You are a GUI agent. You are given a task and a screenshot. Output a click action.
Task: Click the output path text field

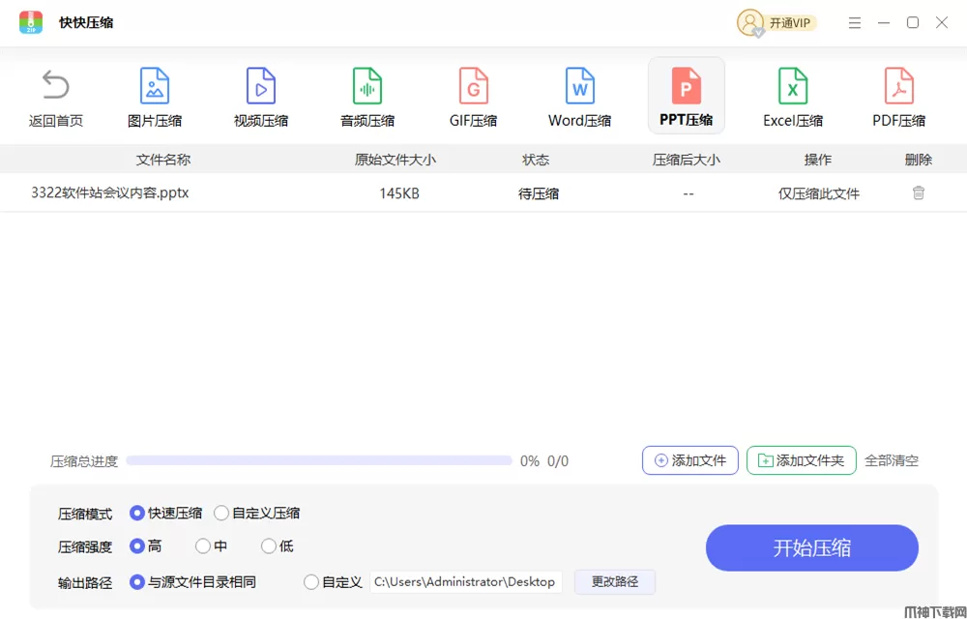(x=465, y=582)
